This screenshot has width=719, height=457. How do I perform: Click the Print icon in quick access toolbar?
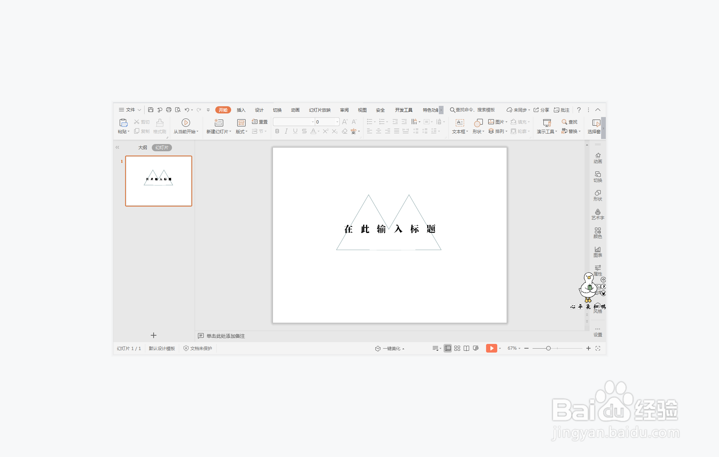(169, 110)
